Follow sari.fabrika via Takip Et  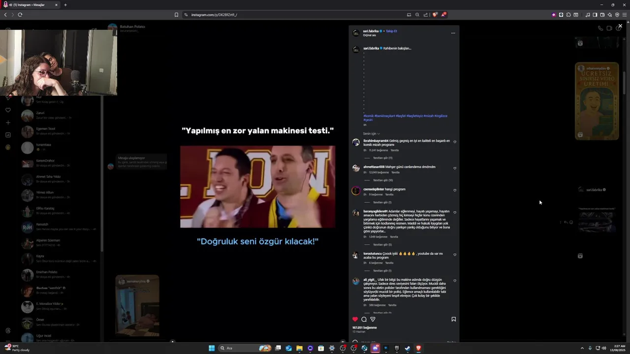click(391, 31)
